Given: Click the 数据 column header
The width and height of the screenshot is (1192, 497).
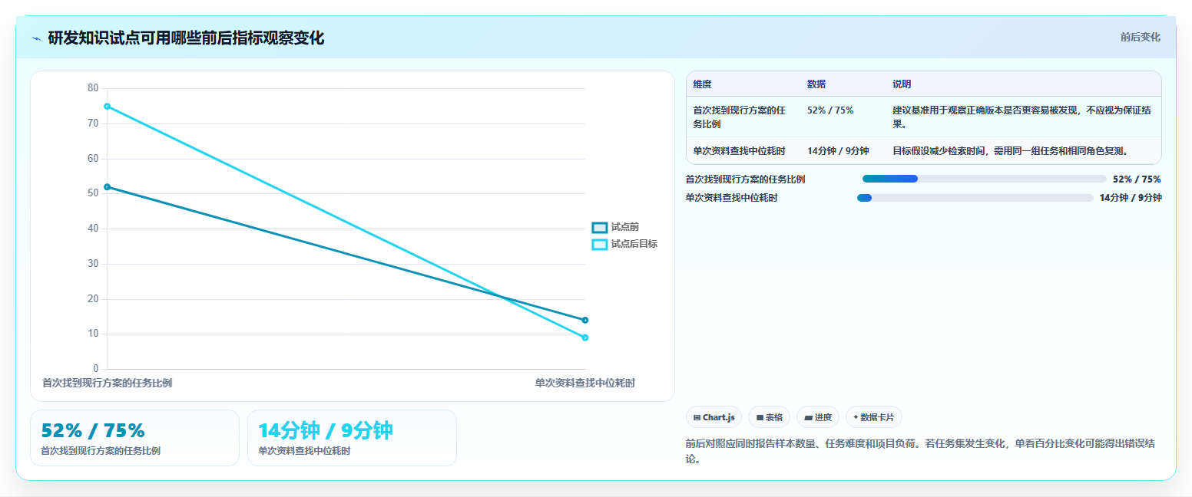Looking at the screenshot, I should coord(816,84).
